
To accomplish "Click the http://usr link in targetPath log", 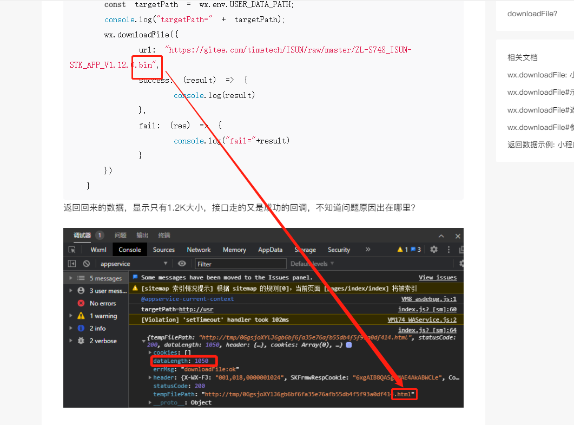I will click(x=196, y=309).
